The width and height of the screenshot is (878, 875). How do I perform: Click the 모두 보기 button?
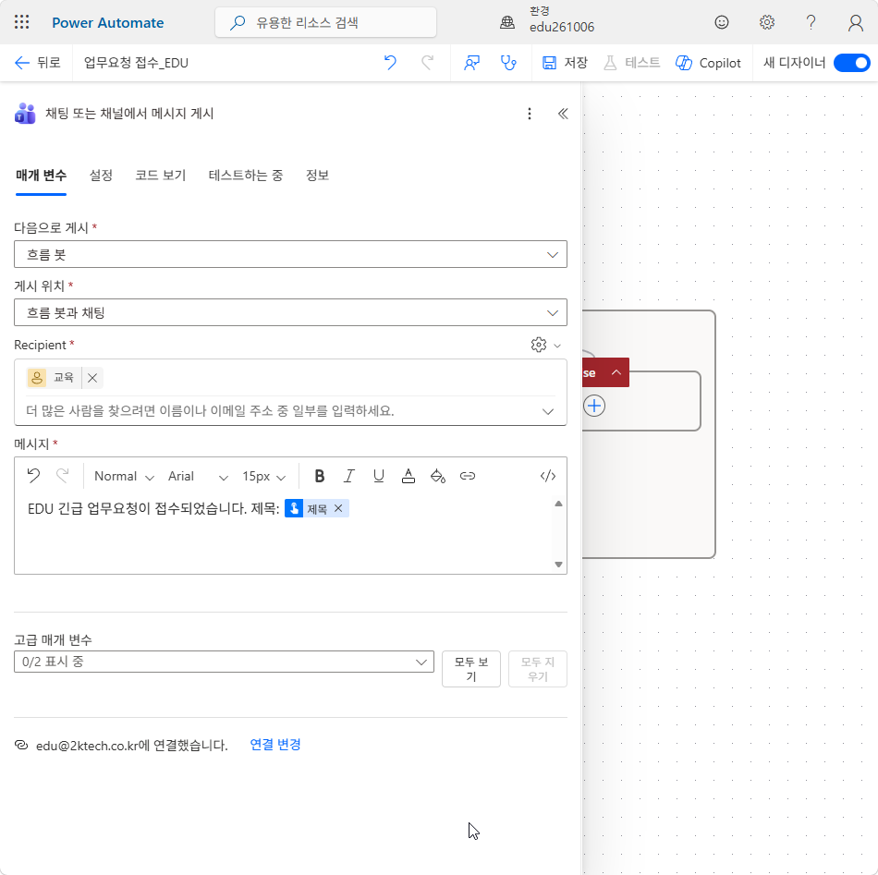tap(471, 669)
